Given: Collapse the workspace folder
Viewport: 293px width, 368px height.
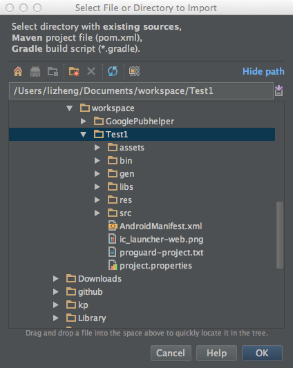Looking at the screenshot, I should (x=69, y=108).
